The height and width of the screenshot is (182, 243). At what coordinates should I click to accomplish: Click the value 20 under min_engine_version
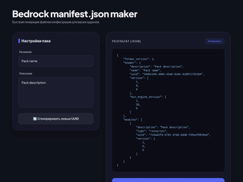pos(138,105)
